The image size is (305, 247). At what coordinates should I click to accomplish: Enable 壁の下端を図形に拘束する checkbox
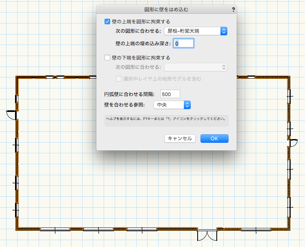107,58
